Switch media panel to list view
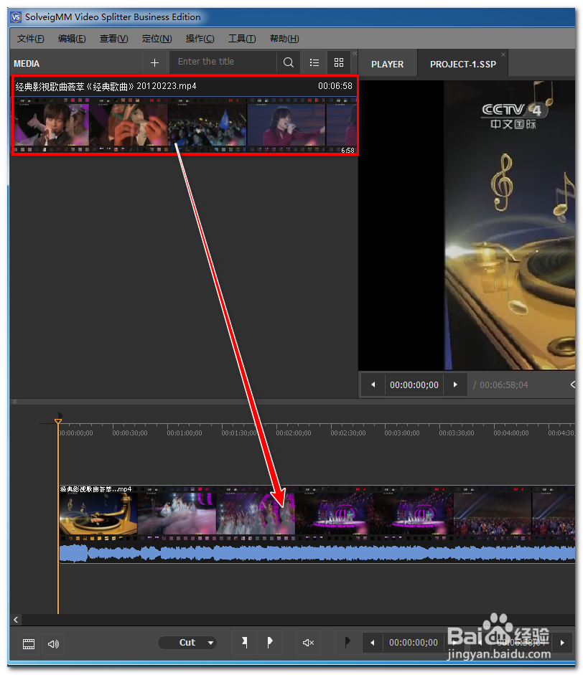 (x=314, y=63)
